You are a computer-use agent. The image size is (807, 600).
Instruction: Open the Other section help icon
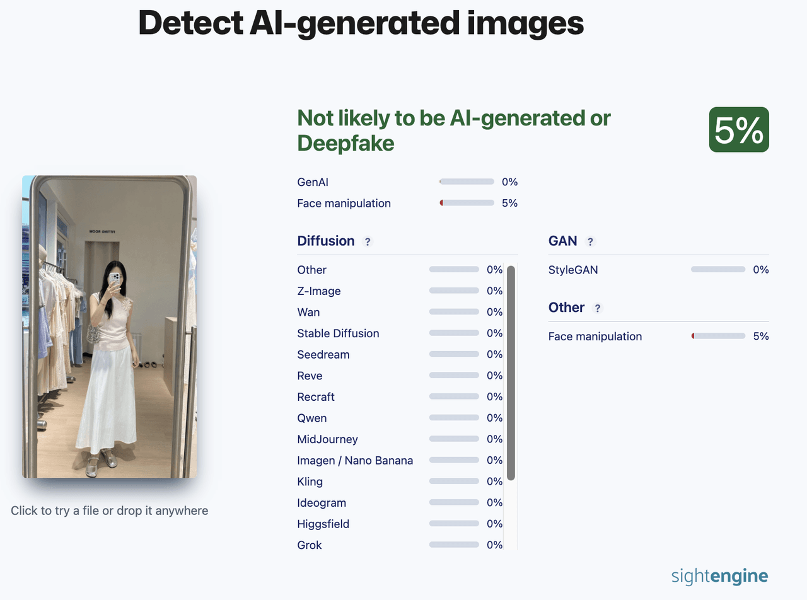[x=598, y=308]
